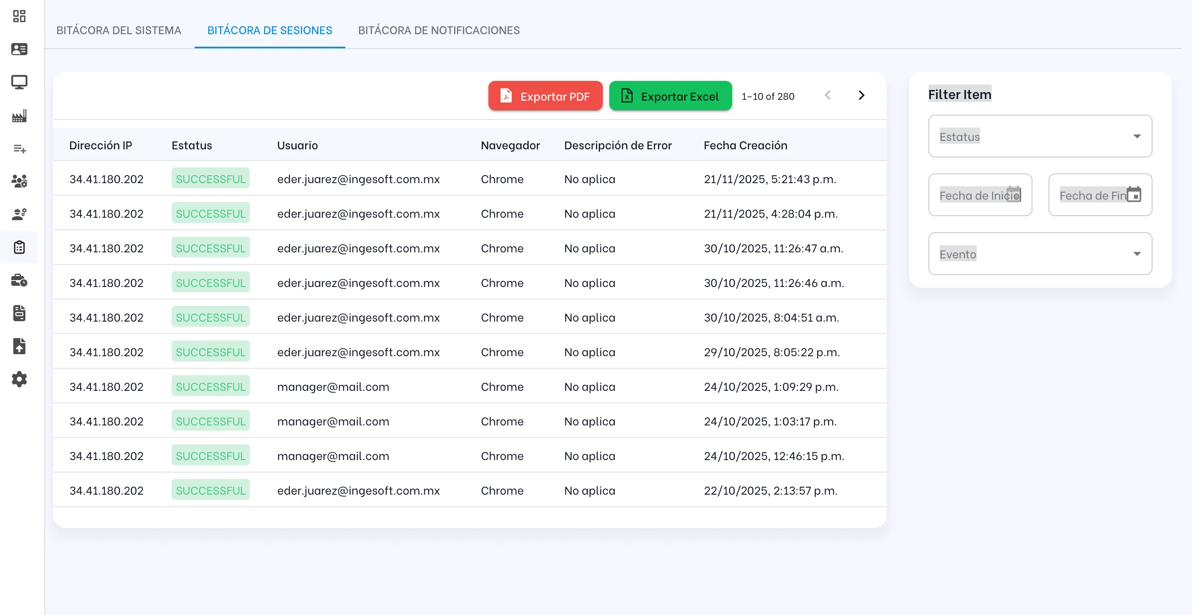Screen dimensions: 1192x615
Task: Click the file upload icon in sidebar
Action: [19, 346]
